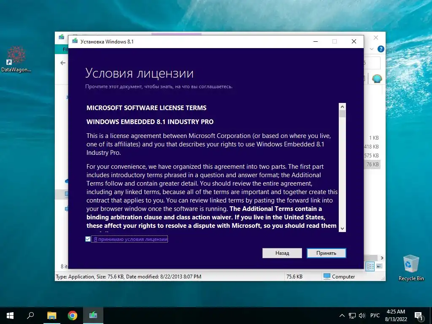Show hidden tray icons chevron

click(342, 316)
